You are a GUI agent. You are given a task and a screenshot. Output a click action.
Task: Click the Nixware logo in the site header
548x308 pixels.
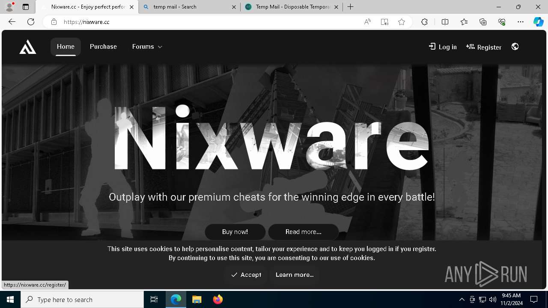coord(28,47)
